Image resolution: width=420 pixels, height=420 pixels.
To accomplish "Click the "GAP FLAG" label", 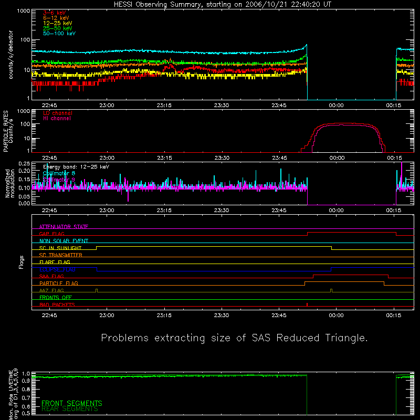I will (51, 234).
